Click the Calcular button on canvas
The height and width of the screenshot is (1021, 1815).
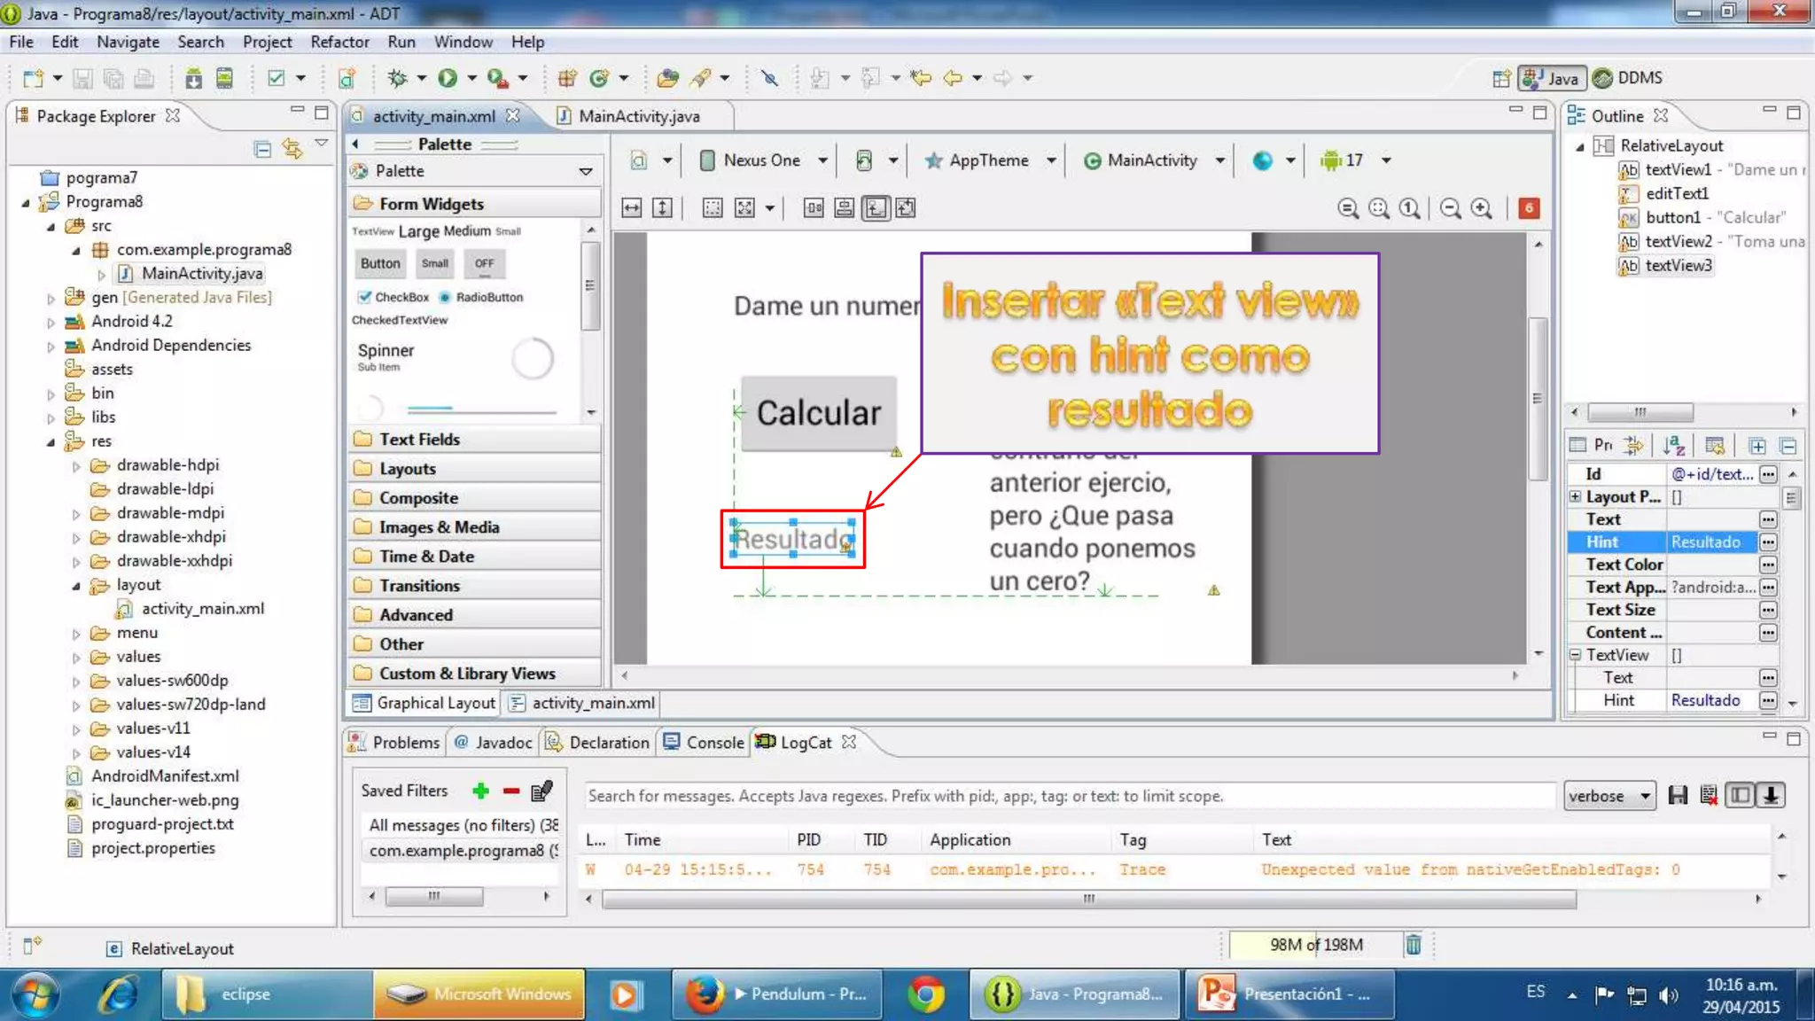coord(818,413)
